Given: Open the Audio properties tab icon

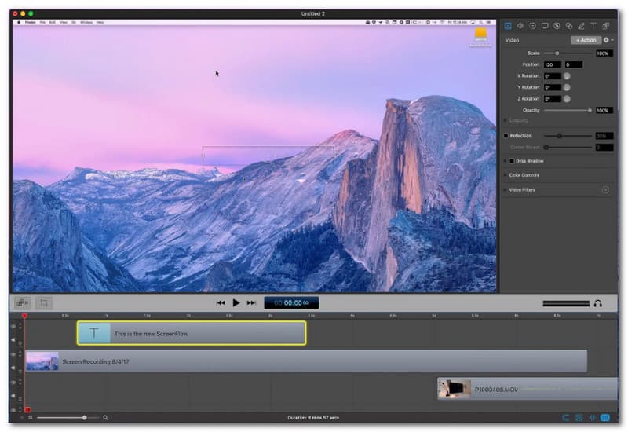Looking at the screenshot, I should 520,26.
